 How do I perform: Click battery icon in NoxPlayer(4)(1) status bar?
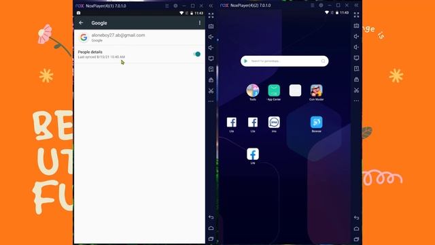(x=191, y=13)
